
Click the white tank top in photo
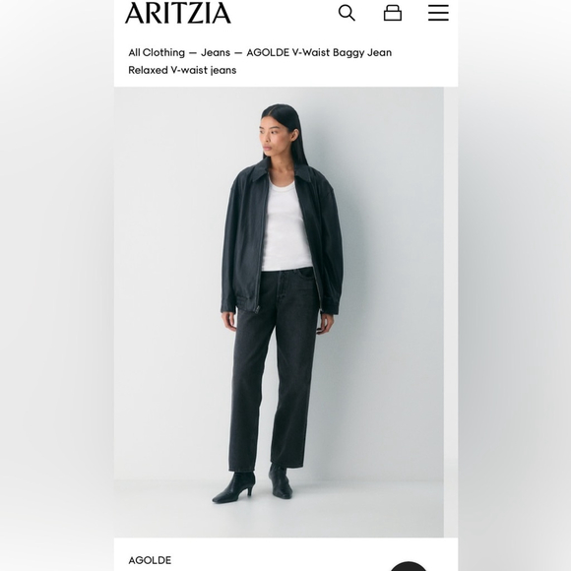[285, 225]
